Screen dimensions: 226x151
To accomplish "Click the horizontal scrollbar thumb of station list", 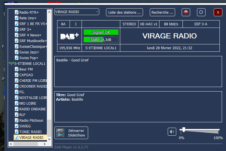I will [26, 144].
